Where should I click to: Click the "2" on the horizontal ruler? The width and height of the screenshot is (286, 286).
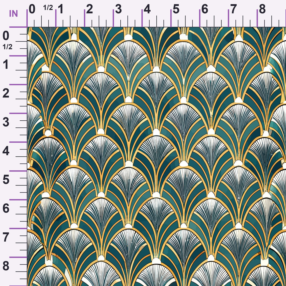(x=90, y=9)
